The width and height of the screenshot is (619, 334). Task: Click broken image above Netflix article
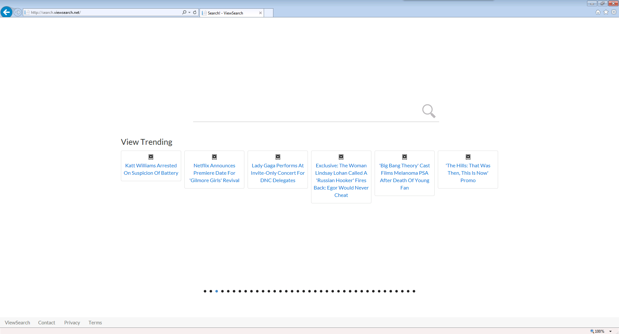point(214,157)
